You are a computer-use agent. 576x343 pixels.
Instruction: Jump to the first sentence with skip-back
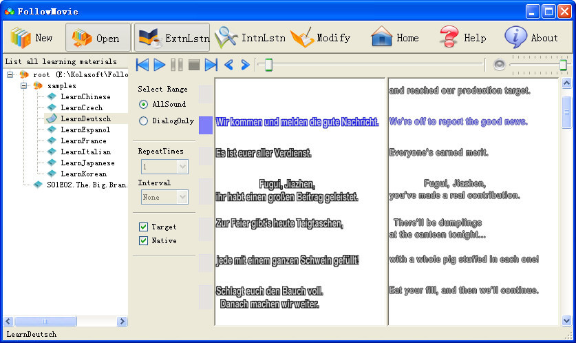tap(142, 65)
